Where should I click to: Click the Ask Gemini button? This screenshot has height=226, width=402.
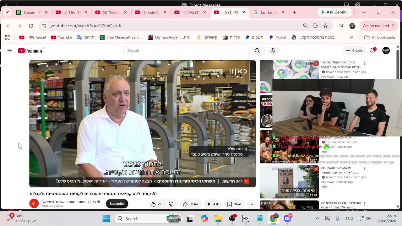coord(334,12)
